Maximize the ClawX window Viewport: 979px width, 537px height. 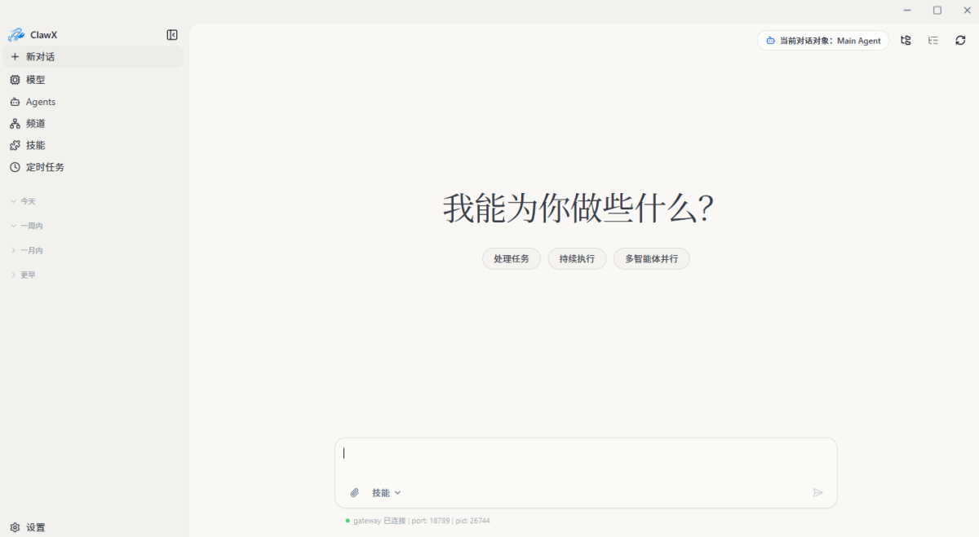(937, 10)
